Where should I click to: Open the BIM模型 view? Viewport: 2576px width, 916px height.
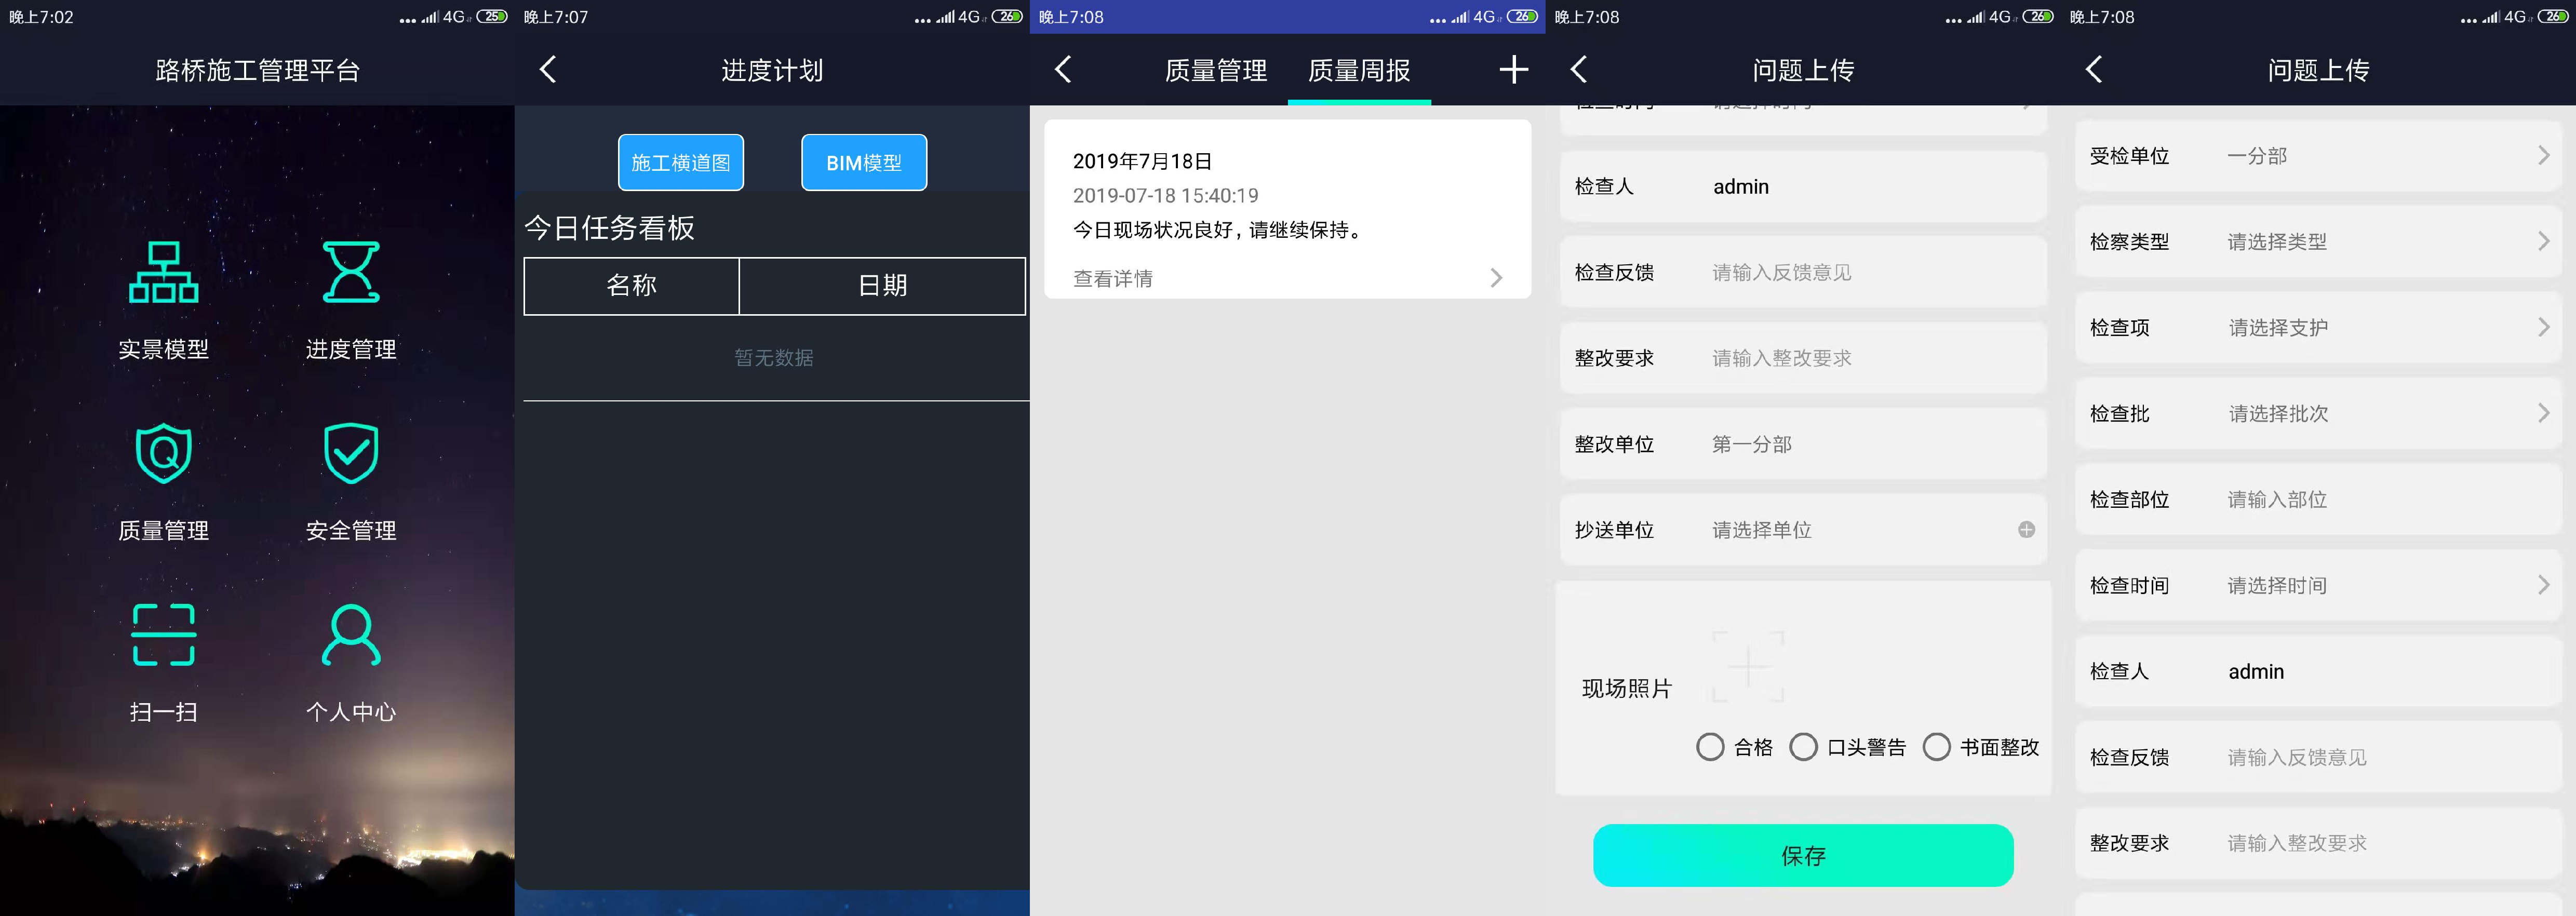pos(864,162)
